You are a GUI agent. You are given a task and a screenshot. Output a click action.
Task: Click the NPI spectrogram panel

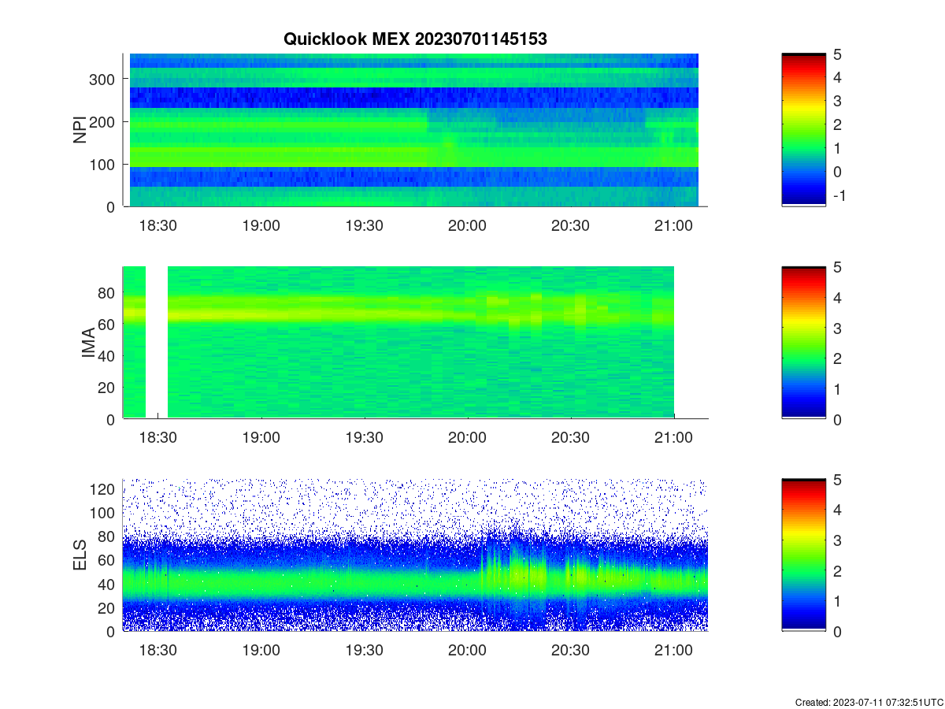[415, 130]
